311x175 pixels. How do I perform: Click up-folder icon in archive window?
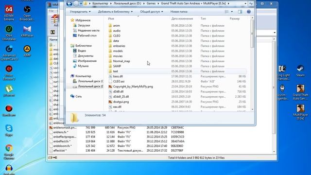[x=52, y=32]
